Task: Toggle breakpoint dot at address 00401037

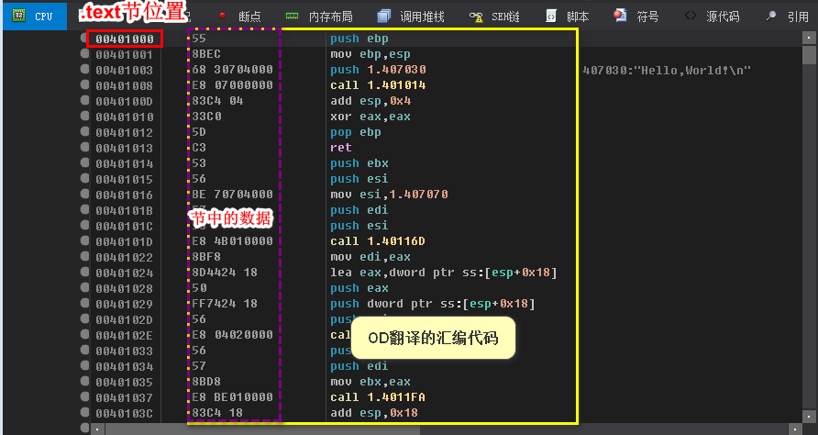Action: 84,396
